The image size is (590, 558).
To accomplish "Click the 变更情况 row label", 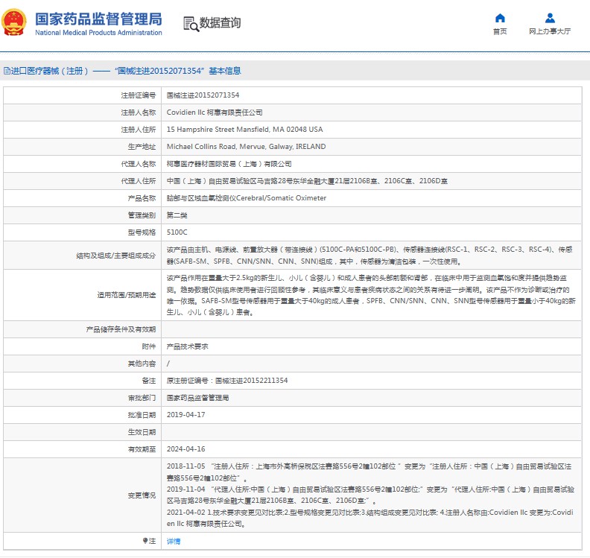I will tap(142, 495).
